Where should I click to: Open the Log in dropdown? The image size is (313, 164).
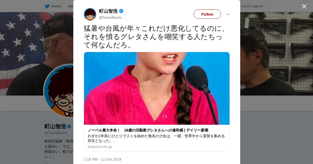pyautogui.click(x=258, y=6)
